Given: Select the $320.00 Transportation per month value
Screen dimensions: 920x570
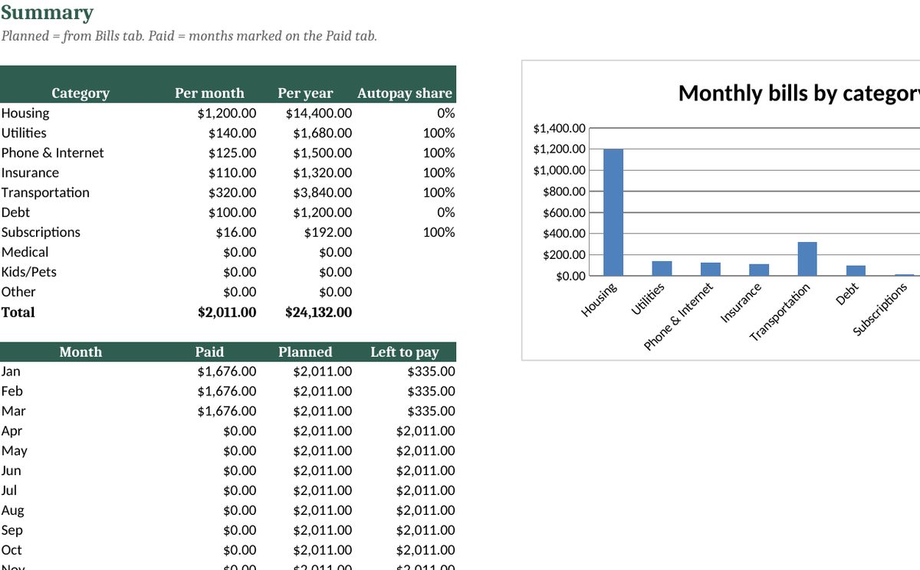Looking at the screenshot, I should coord(232,193).
